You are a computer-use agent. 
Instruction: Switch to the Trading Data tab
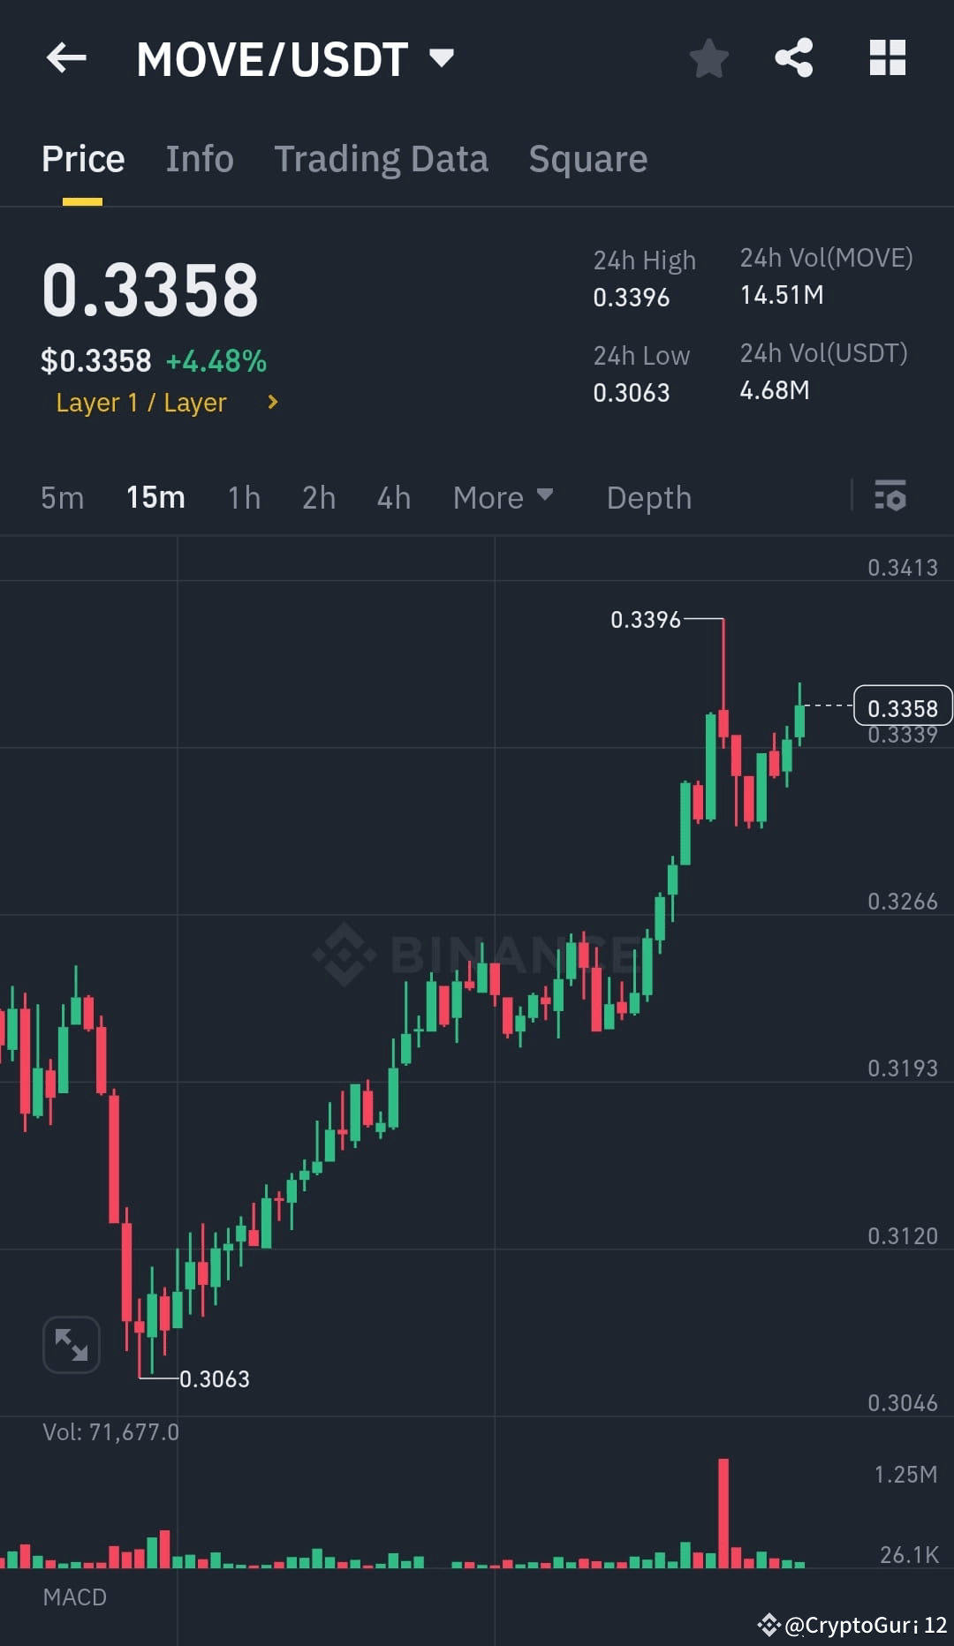click(x=382, y=158)
